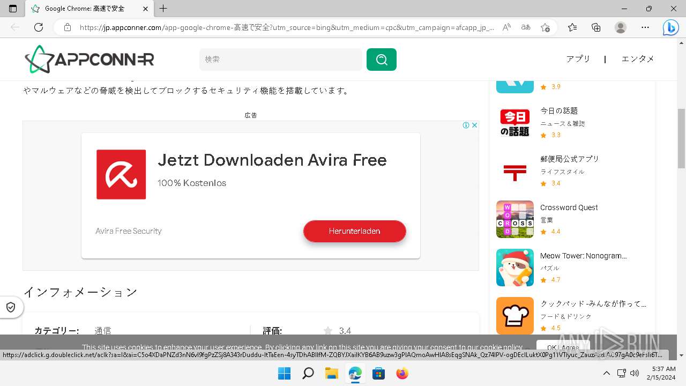Screen dimensions: 686x386
Task: Click the カテゴリー: label
Action: tap(57, 331)
